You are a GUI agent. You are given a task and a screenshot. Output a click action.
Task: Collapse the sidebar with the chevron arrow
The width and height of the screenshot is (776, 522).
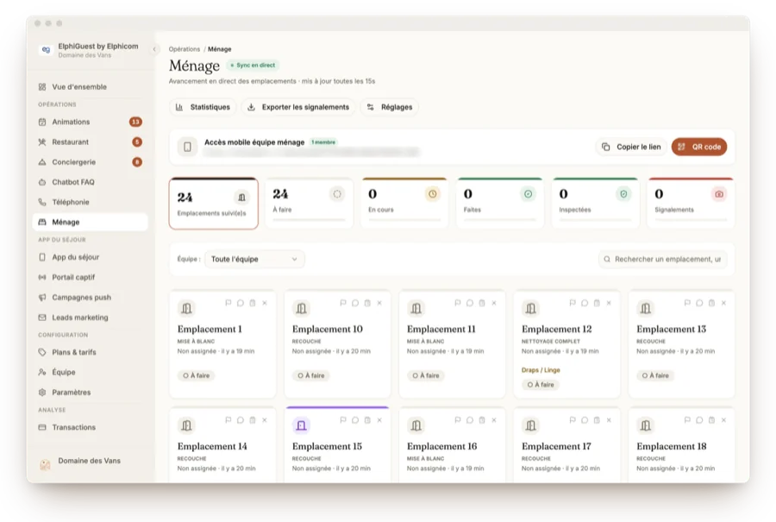coord(154,49)
